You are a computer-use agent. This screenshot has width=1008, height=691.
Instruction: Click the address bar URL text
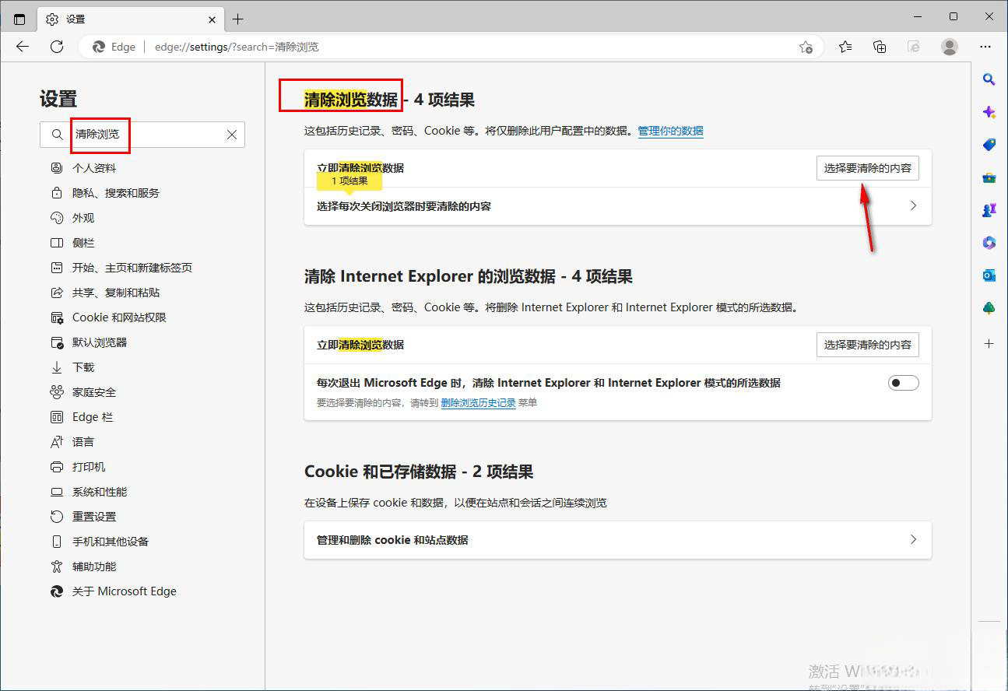(237, 47)
